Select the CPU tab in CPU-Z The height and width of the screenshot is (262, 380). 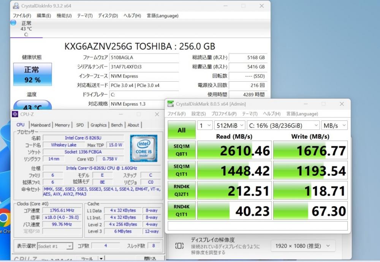21,125
